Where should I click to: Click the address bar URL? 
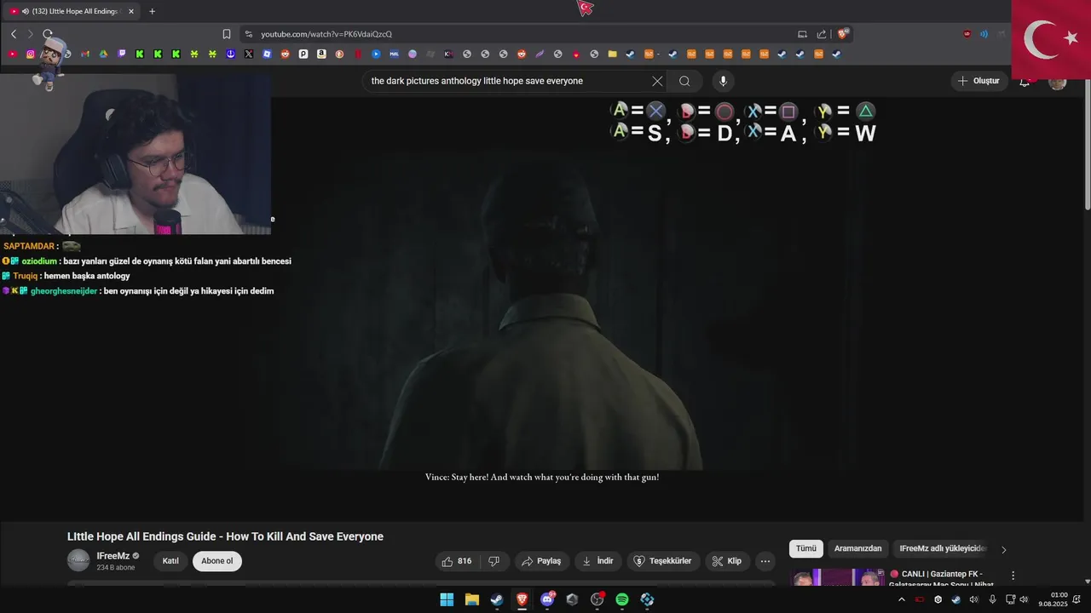point(326,34)
